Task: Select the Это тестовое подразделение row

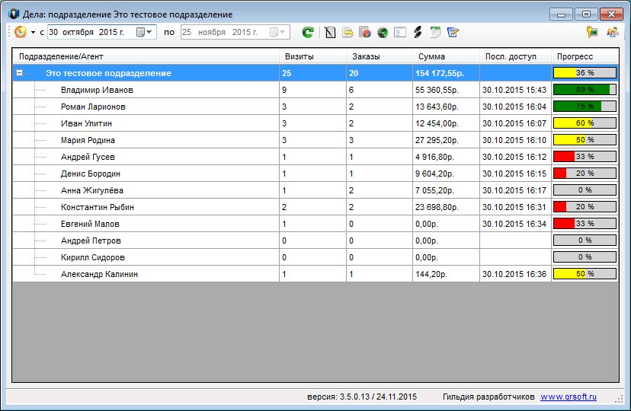Action: coord(315,73)
